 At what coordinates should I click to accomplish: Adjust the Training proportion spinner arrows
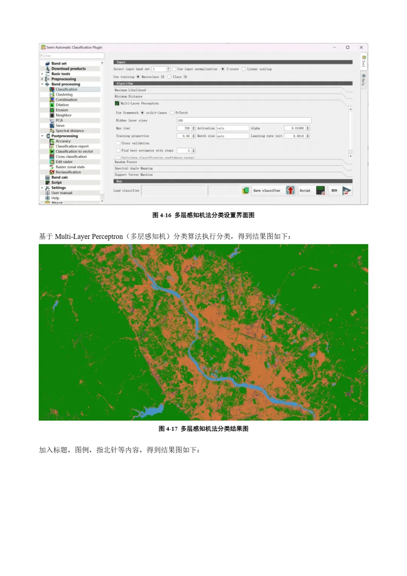[x=194, y=136]
